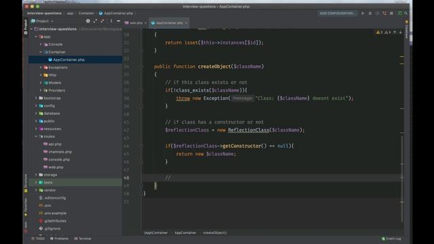Collapse the Container folder

click(x=41, y=52)
